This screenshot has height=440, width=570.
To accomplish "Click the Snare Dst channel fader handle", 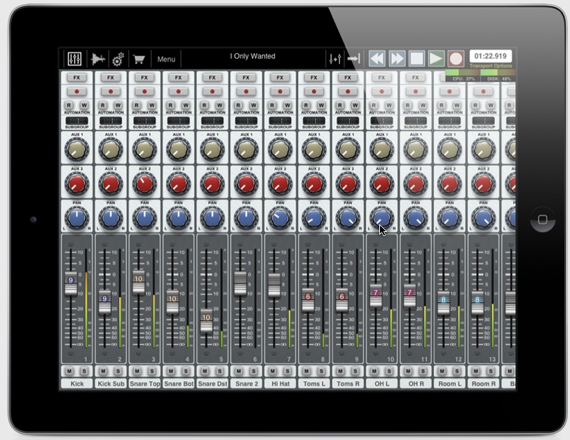I will tap(206, 320).
